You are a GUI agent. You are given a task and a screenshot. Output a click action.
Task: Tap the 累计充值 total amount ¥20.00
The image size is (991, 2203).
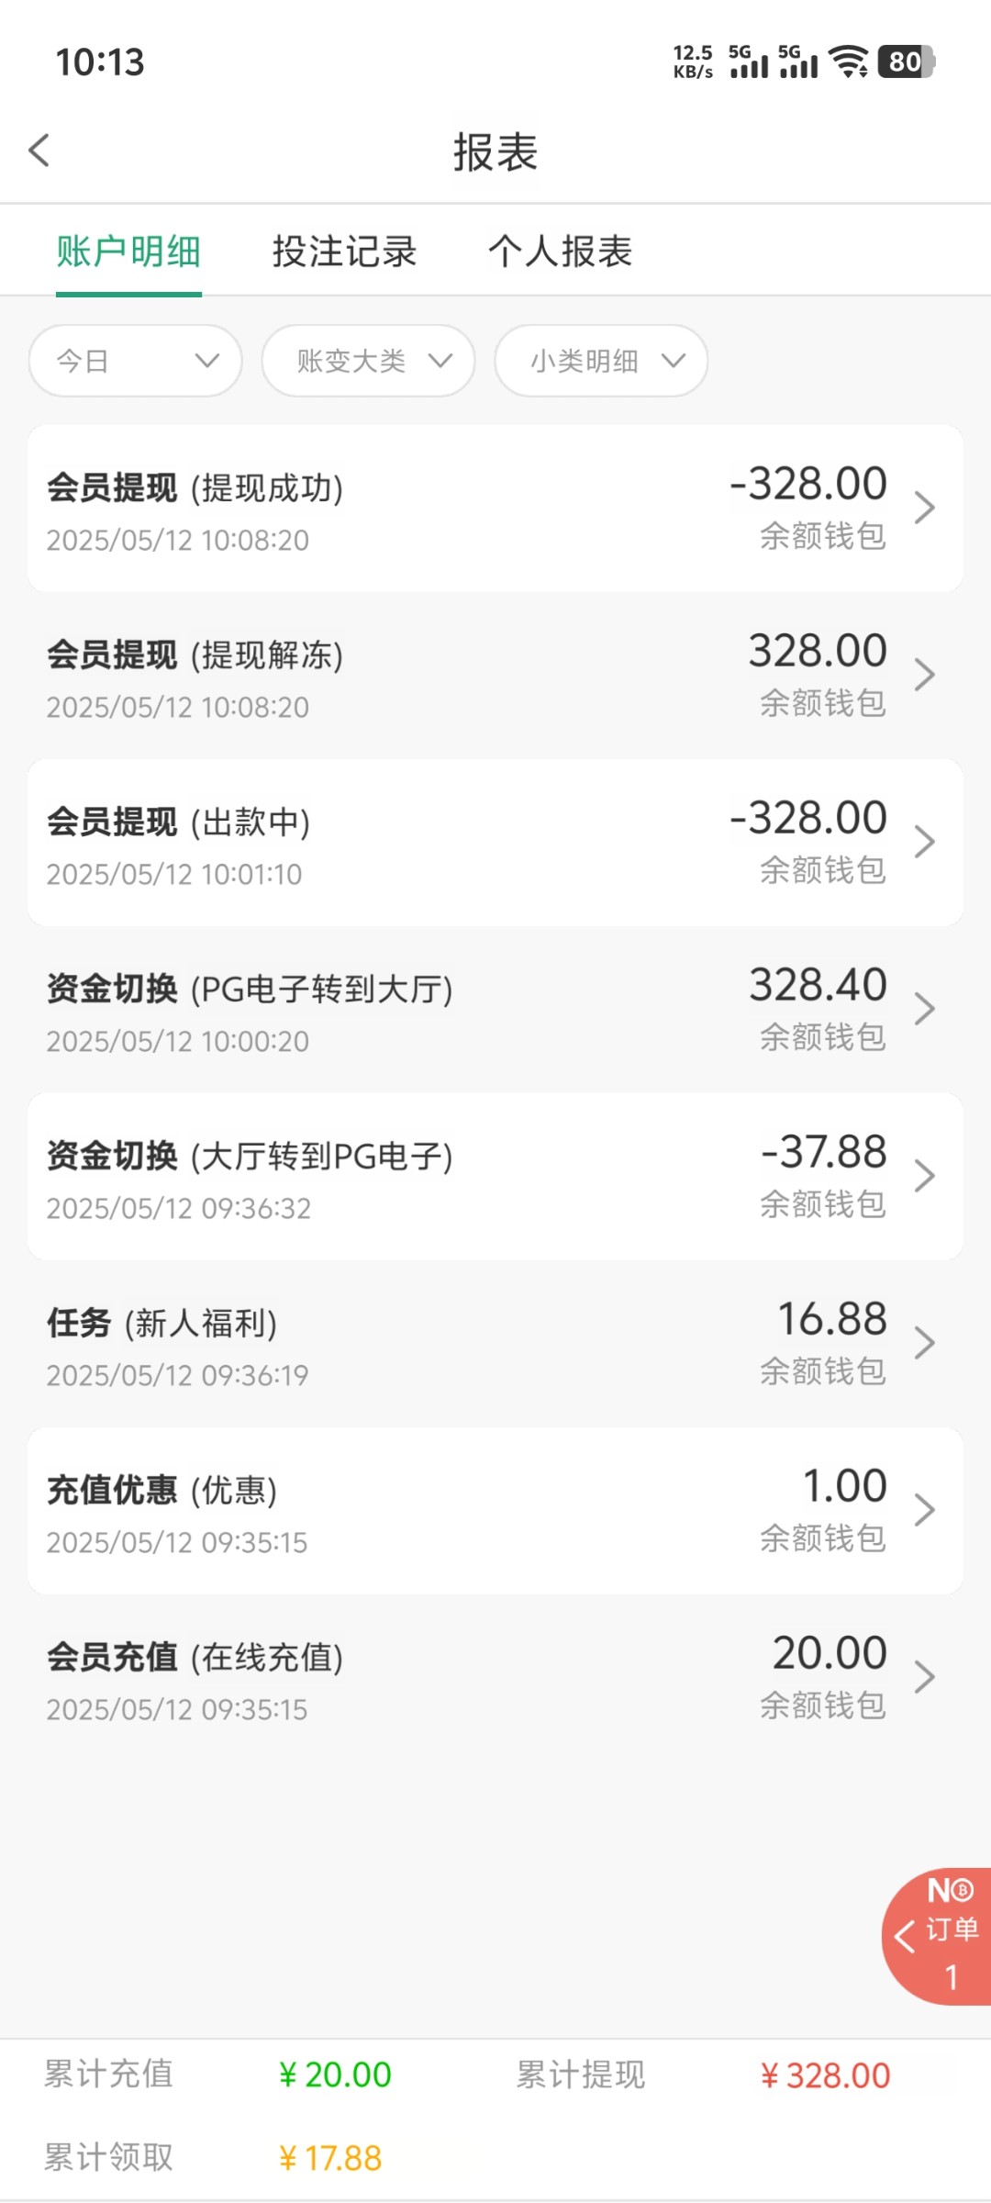pyautogui.click(x=335, y=2074)
